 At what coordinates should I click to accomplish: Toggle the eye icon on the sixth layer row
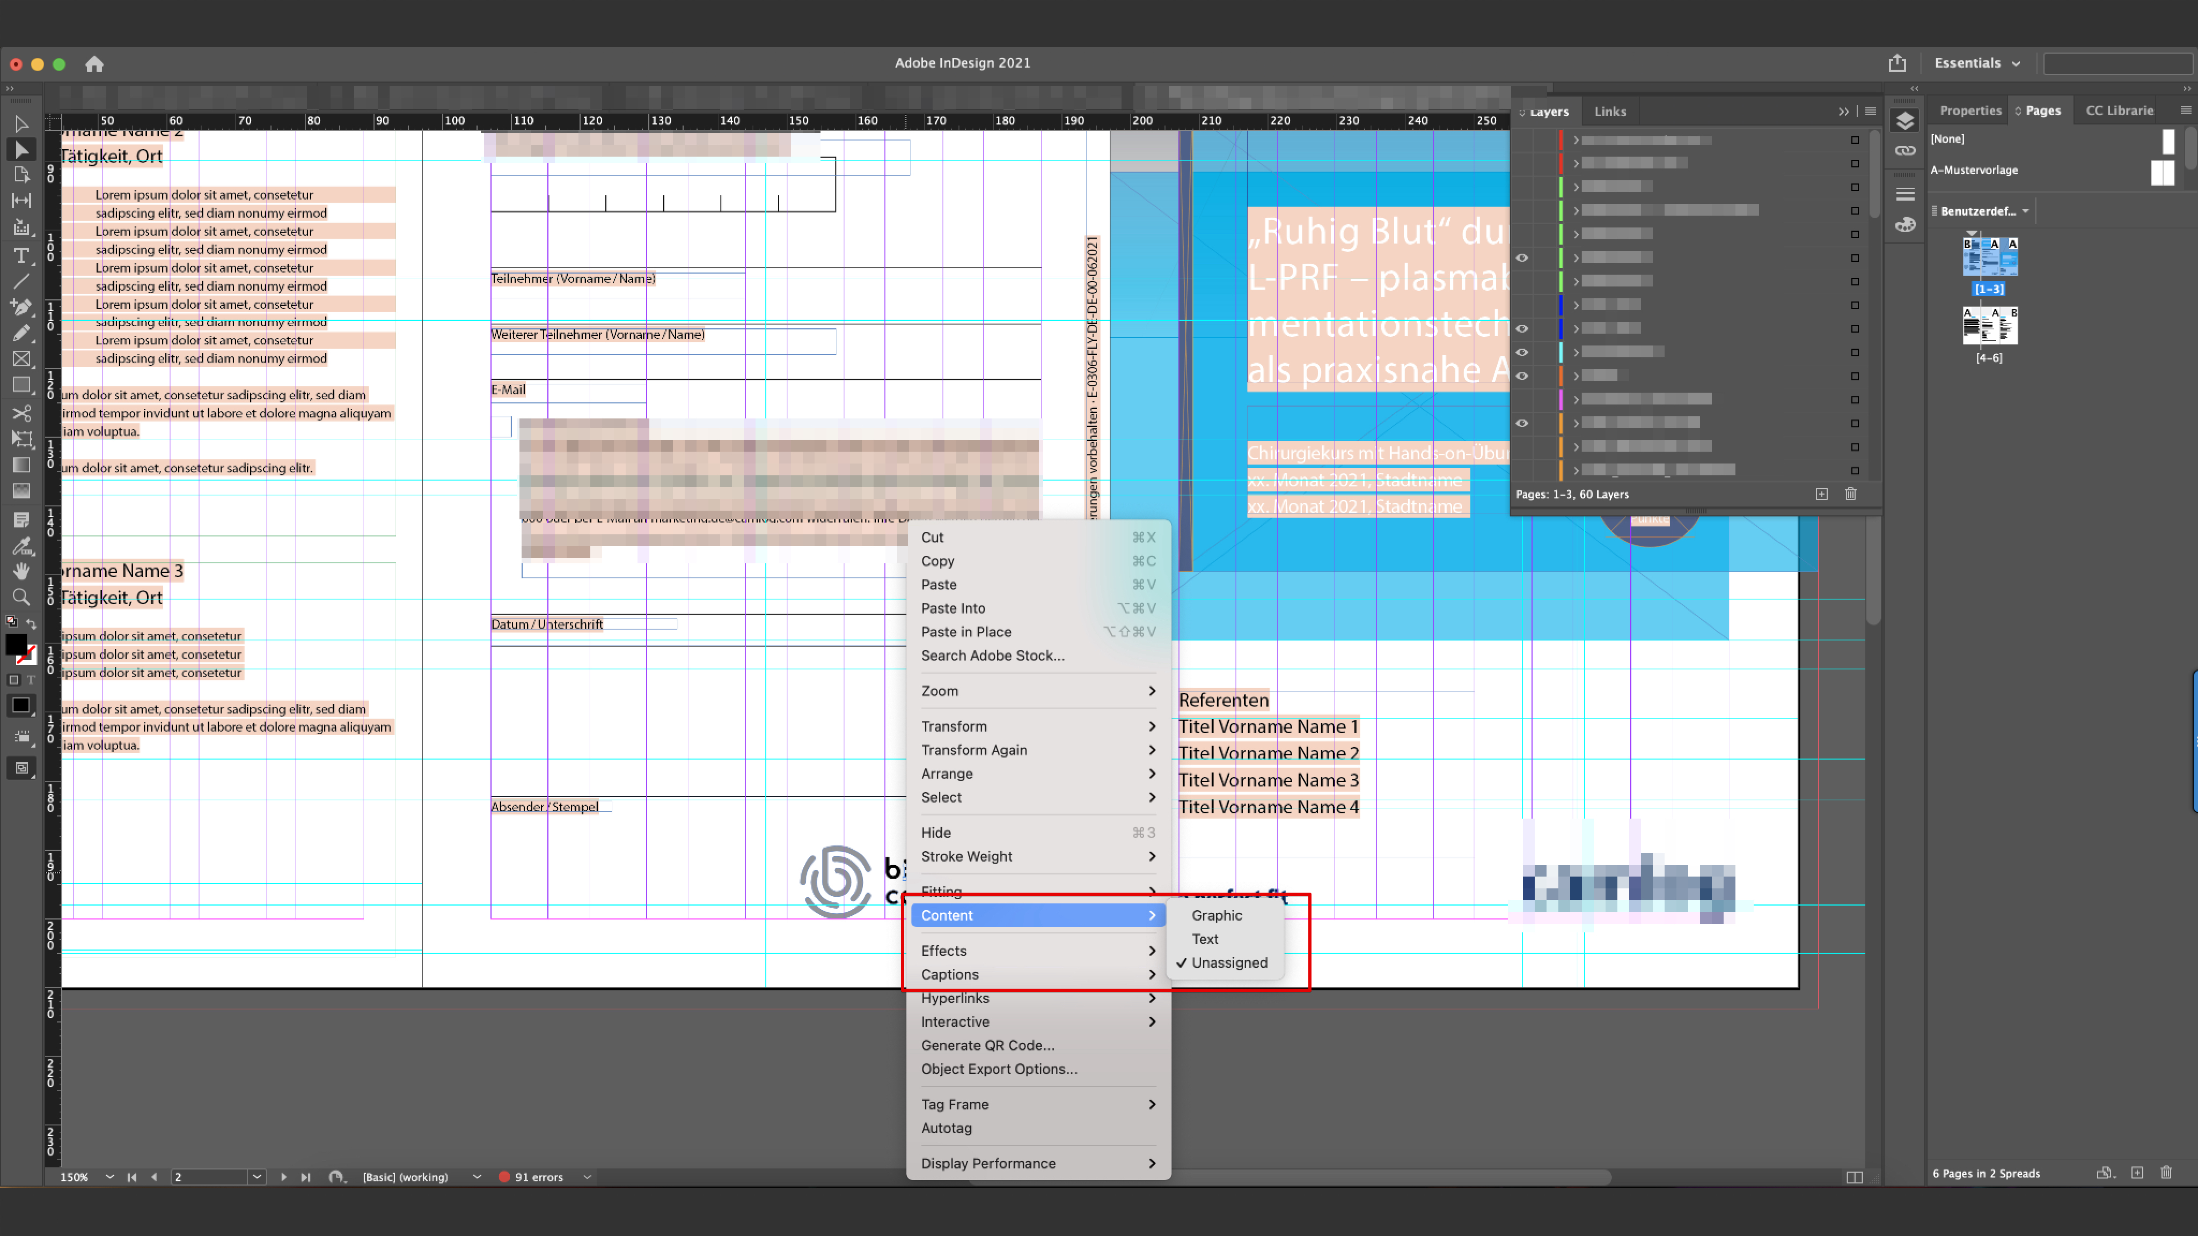coord(1521,257)
